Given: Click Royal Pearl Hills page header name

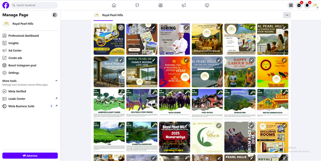Looking at the screenshot, I should coord(113,15).
